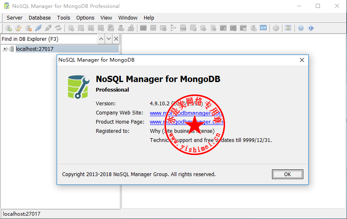The image size is (347, 219).
Task: Click the blue diamond info icon
Action: click(x=311, y=28)
